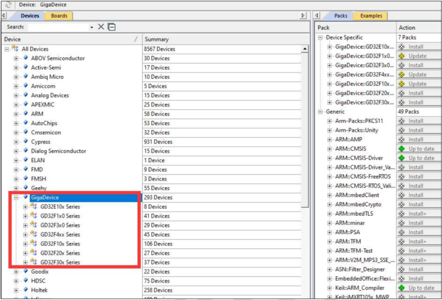442x300 pixels.
Task: Collapse the All Devices tree root
Action: [7, 49]
